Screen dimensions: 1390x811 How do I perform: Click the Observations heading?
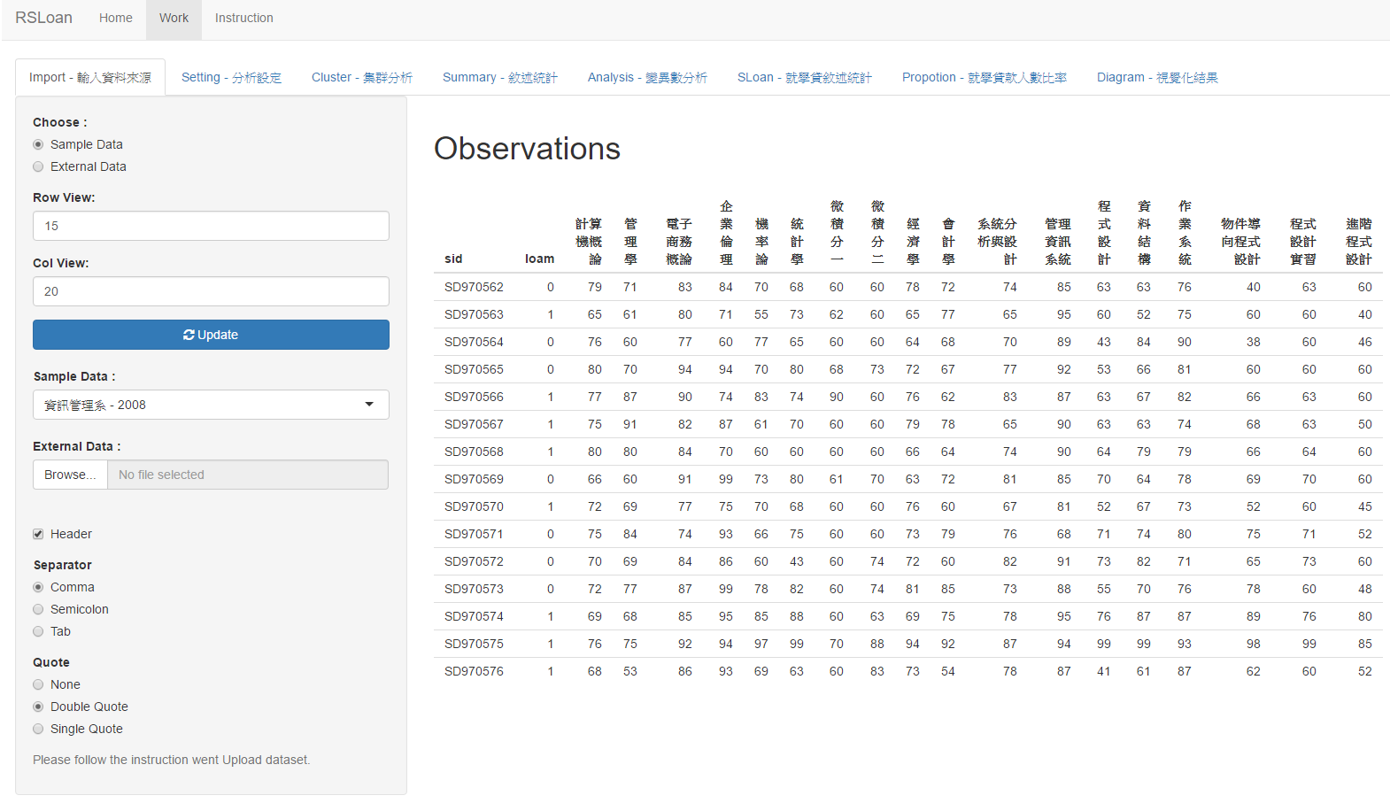527,149
